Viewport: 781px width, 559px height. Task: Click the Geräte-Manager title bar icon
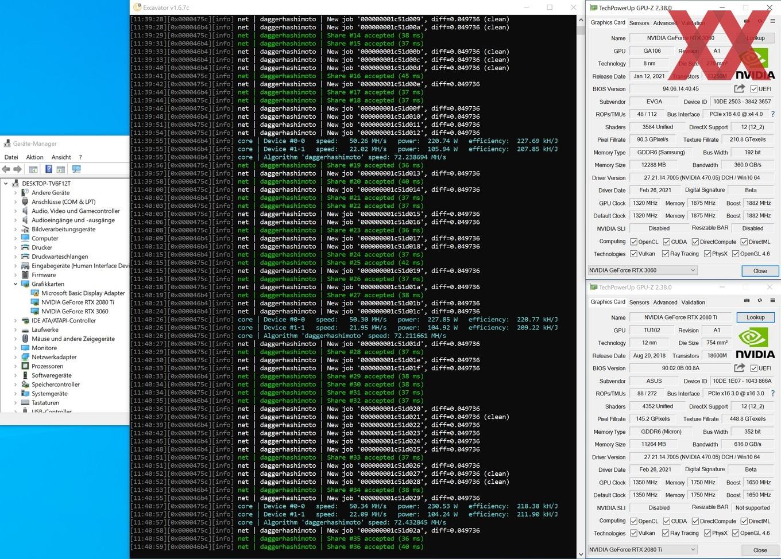7,143
